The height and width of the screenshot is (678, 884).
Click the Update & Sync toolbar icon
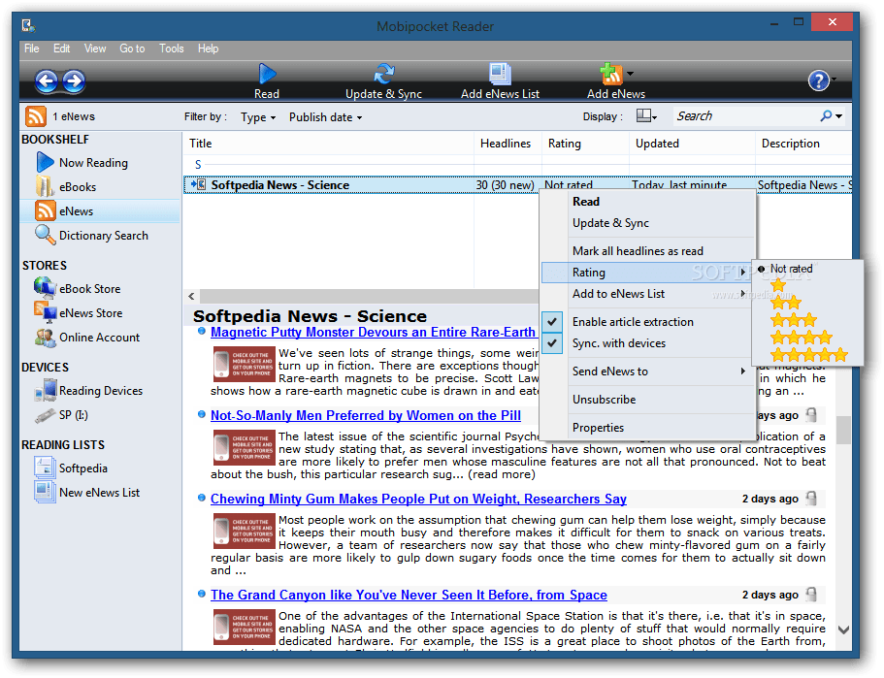(384, 74)
